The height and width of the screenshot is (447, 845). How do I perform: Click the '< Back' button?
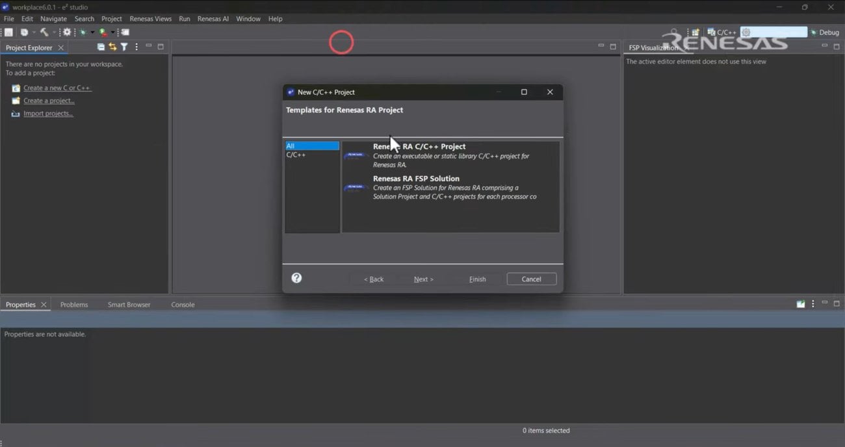[374, 279]
